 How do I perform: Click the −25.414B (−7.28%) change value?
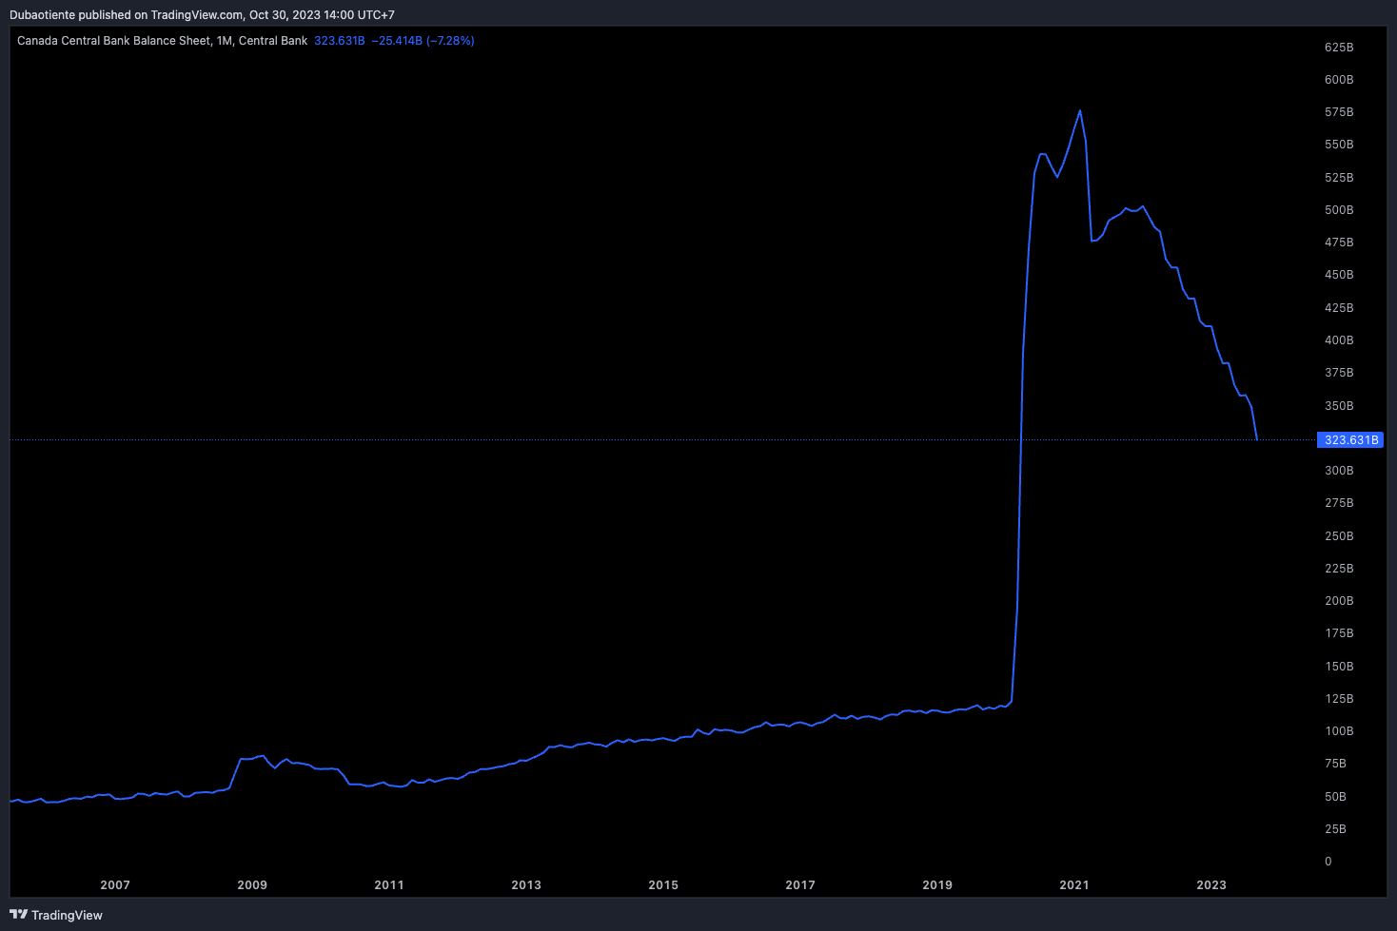coord(423,41)
